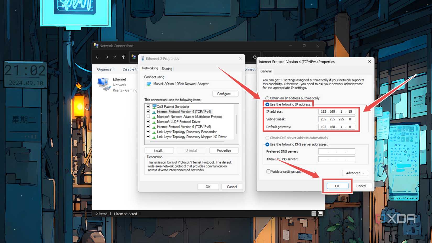
Task: Click the back arrow in Network Connections
Action: [x=97, y=57]
